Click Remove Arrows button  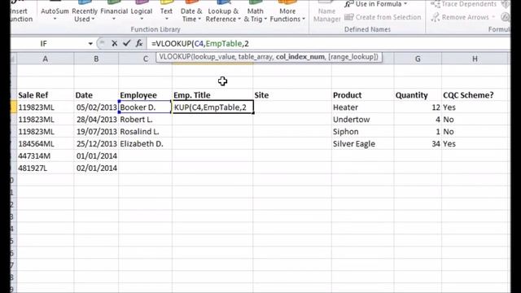point(463,17)
